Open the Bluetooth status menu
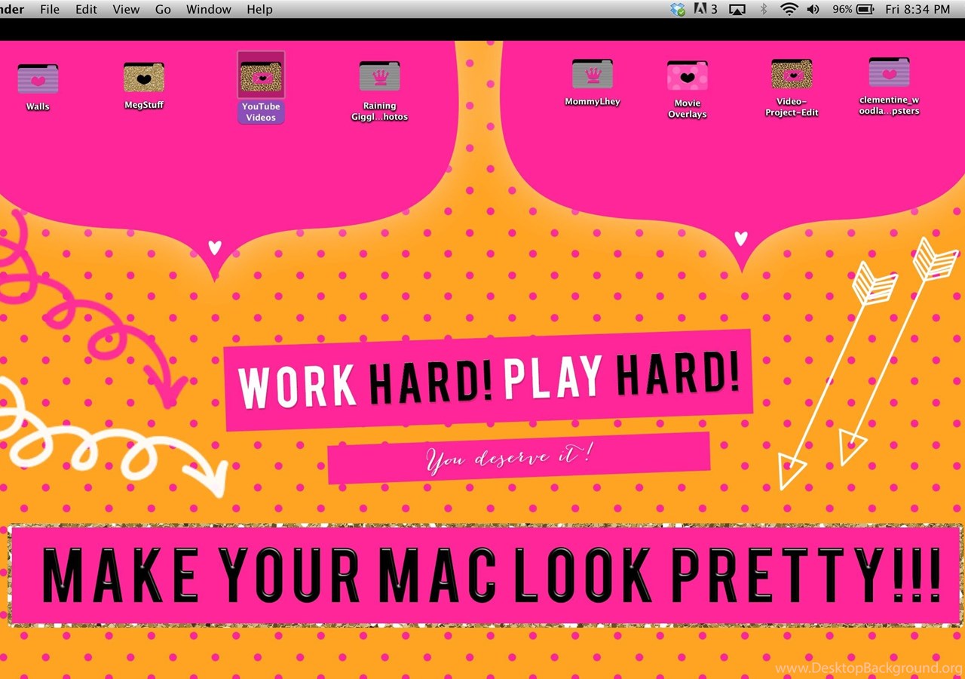Viewport: 965px width, 679px height. click(x=763, y=9)
